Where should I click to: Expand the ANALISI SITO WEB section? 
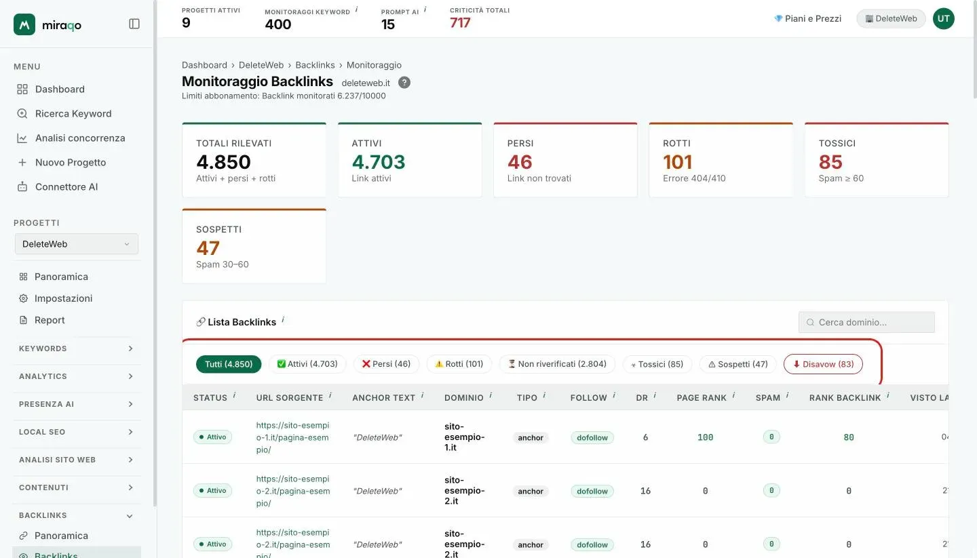point(77,460)
